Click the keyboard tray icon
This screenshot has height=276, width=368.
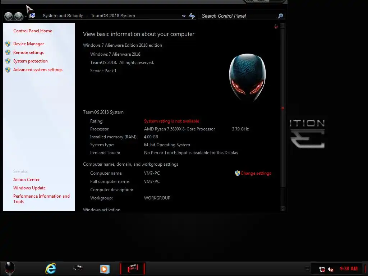click(308, 268)
